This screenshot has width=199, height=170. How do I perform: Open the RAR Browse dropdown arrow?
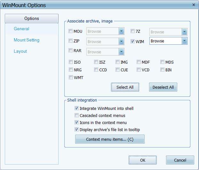[122, 52]
